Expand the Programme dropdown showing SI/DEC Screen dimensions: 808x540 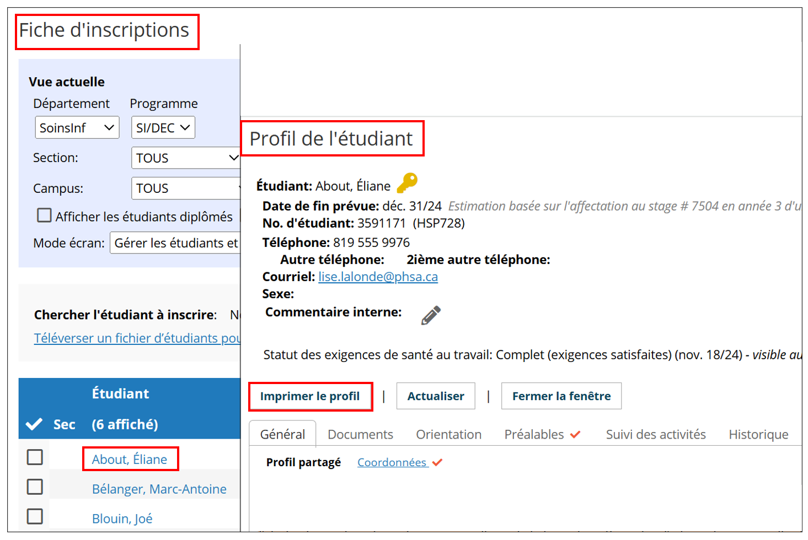click(163, 128)
